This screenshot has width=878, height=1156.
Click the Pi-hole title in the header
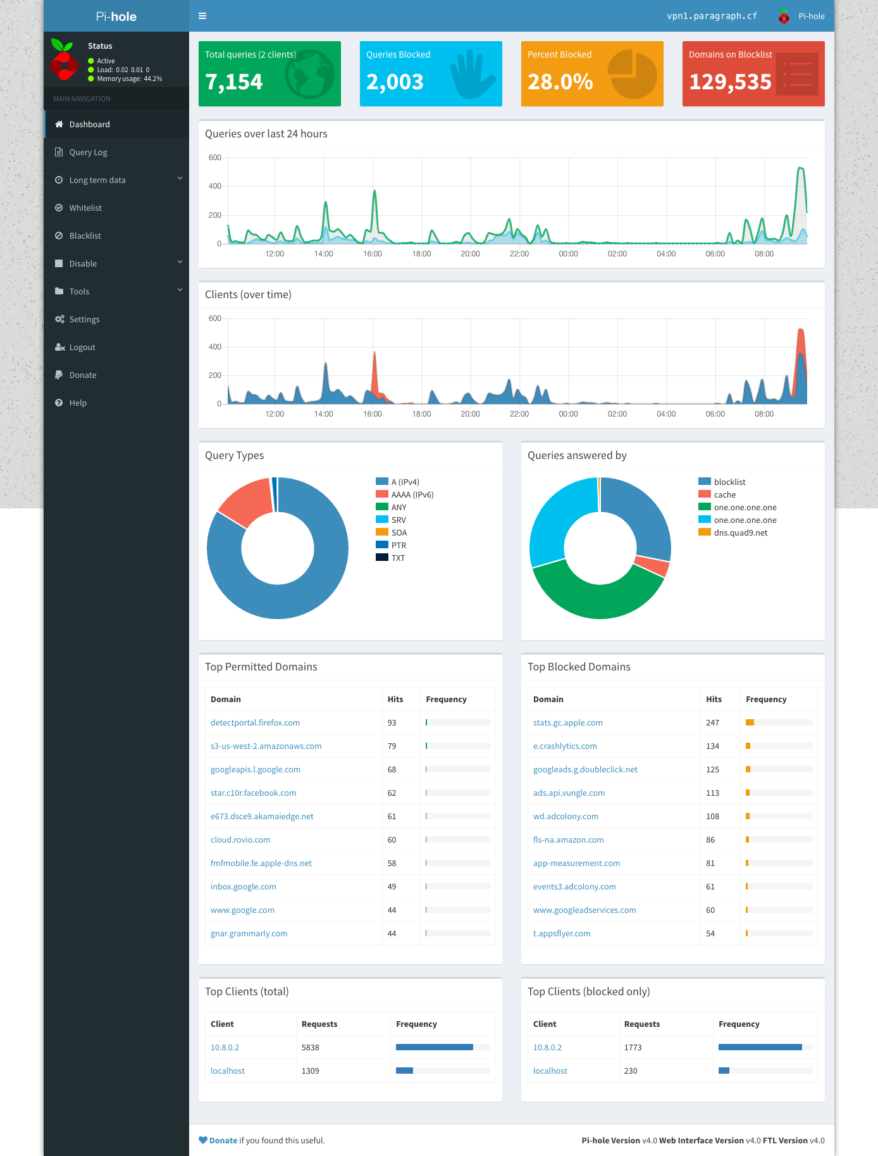116,16
